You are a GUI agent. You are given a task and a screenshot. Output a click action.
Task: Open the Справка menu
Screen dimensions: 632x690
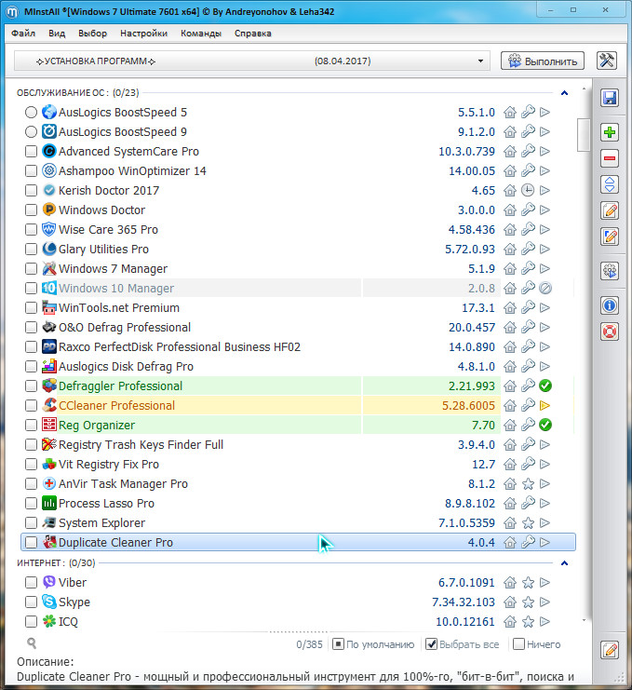(x=253, y=34)
